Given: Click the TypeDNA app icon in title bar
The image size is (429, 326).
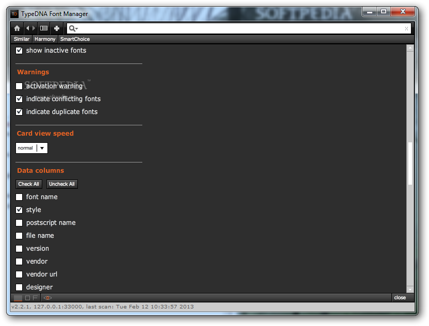Looking at the screenshot, I should click(14, 14).
